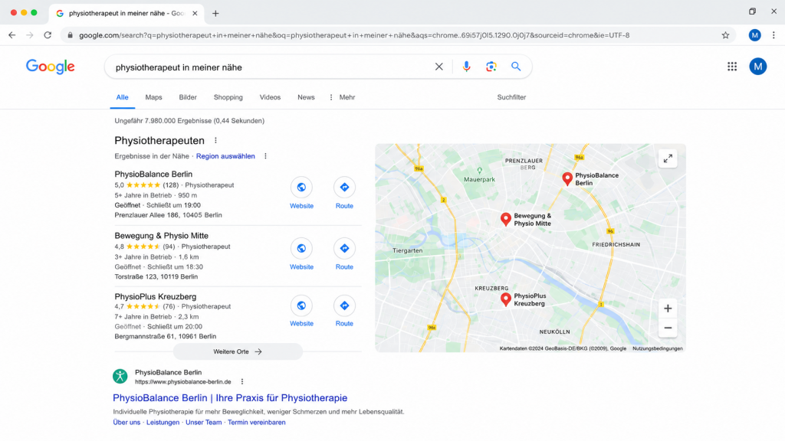Open Unser Team sitelink
The width and height of the screenshot is (785, 441).
(x=204, y=422)
